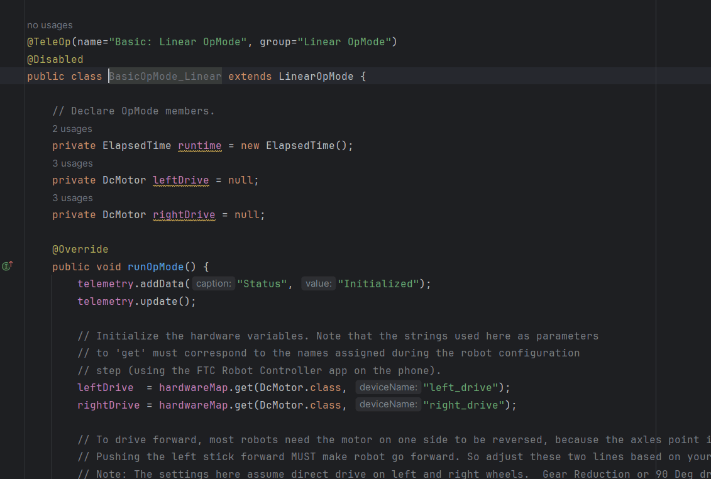This screenshot has width=711, height=479.
Task: Open the 'no usages' hint above @TeleOp
Action: coord(50,25)
